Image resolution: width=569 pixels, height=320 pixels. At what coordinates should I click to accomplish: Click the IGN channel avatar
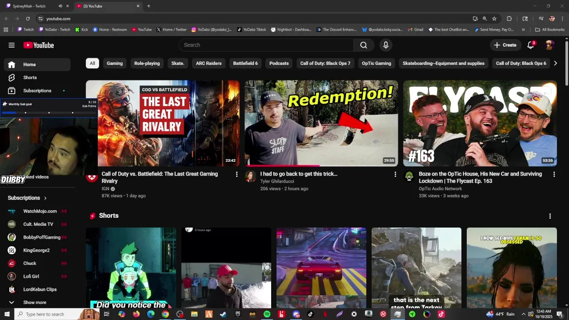tap(92, 176)
